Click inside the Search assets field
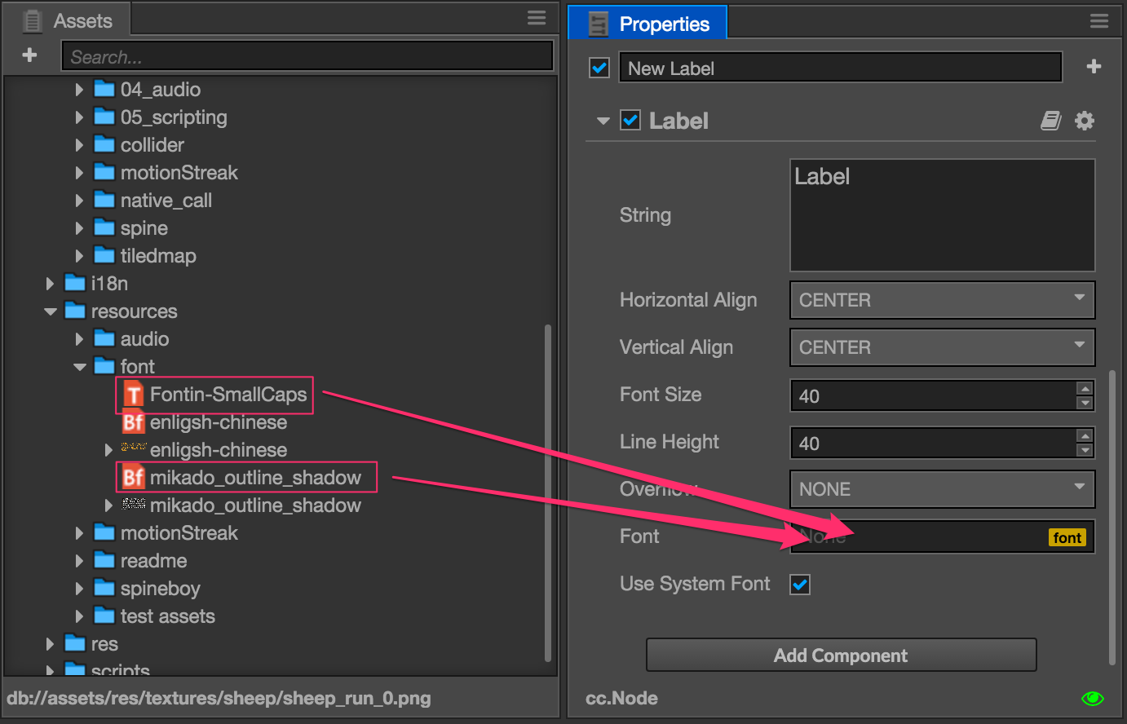The image size is (1127, 724). point(308,55)
